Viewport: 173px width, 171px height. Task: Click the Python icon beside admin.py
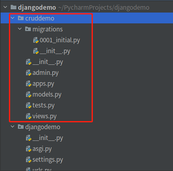(x=28, y=73)
